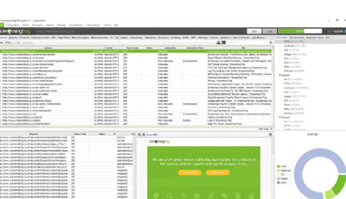Click the Title 1 column header
Viewport: 346px width, 199px height.
244,48
